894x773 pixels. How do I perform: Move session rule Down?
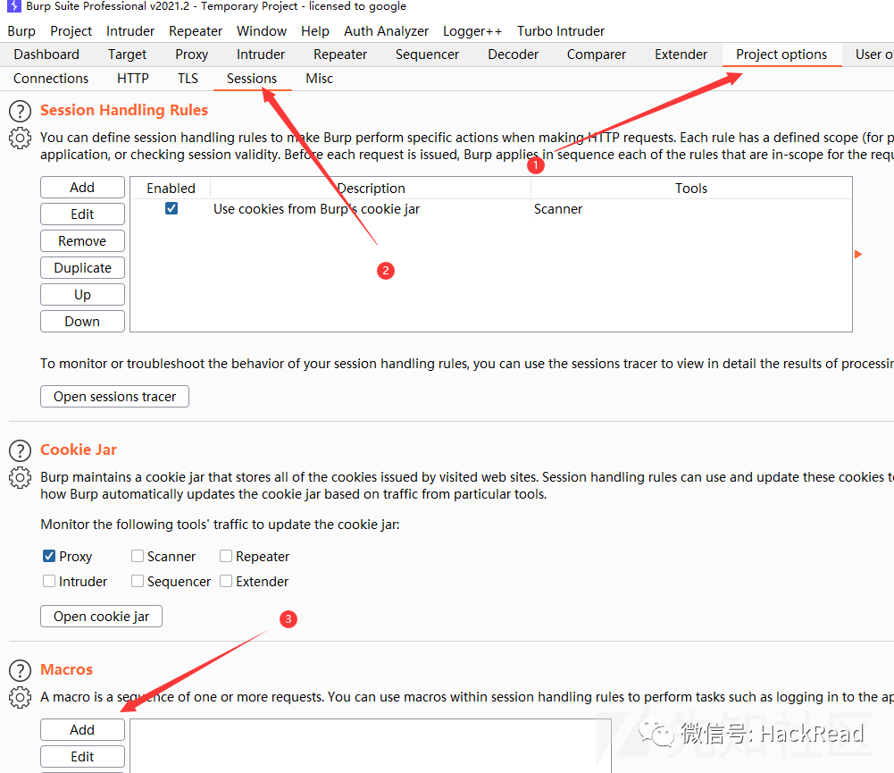[83, 322]
